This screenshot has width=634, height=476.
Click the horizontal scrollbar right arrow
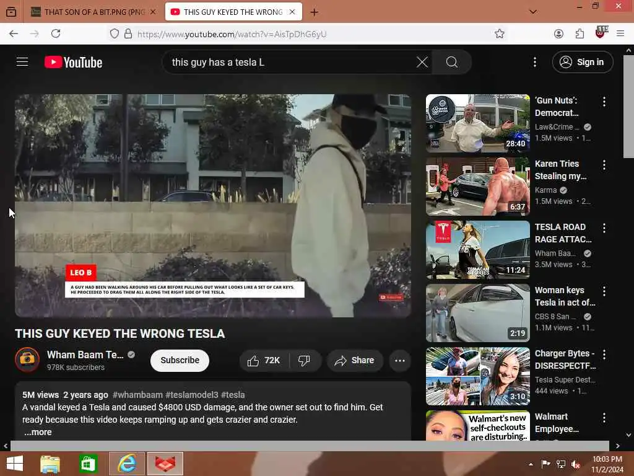617,446
